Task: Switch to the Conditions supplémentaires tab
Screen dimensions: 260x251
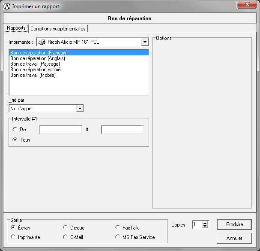Action: [x=58, y=29]
